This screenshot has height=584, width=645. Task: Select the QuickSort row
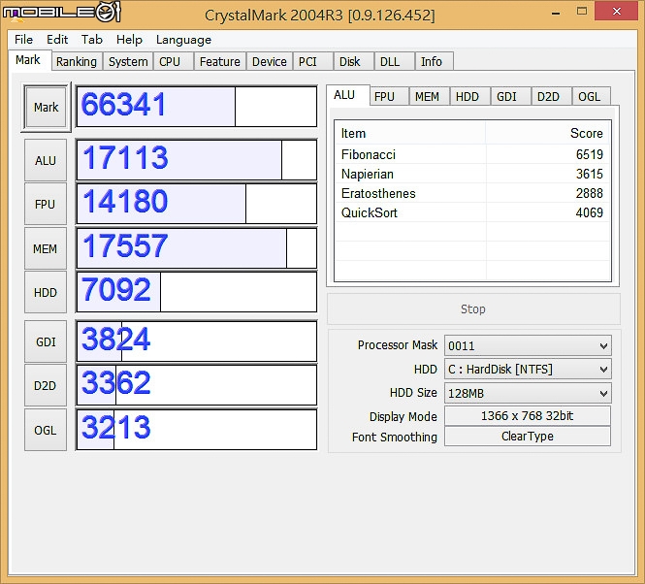[x=472, y=212]
